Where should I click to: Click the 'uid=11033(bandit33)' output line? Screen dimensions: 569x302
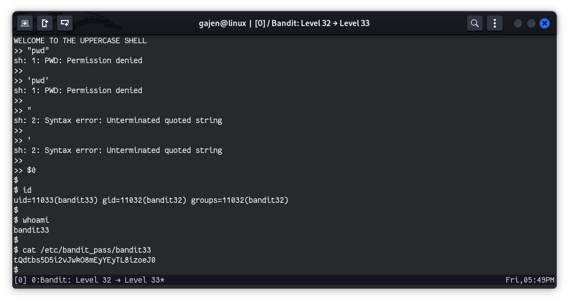click(x=151, y=200)
